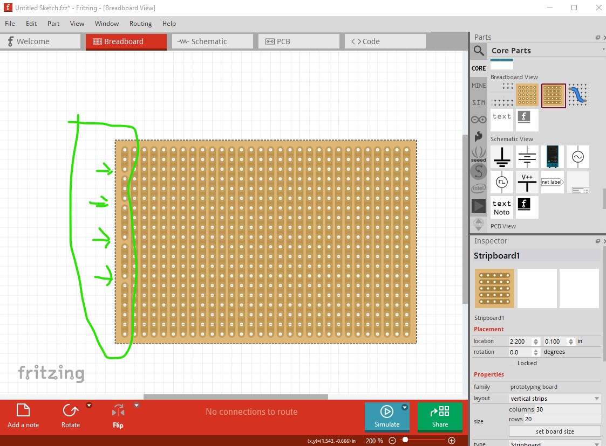Open the Arduino parts bin
This screenshot has height=446, width=606.
coord(479,120)
